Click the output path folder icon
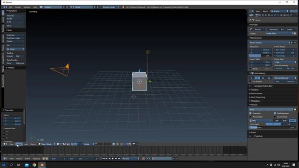 tap(295, 109)
